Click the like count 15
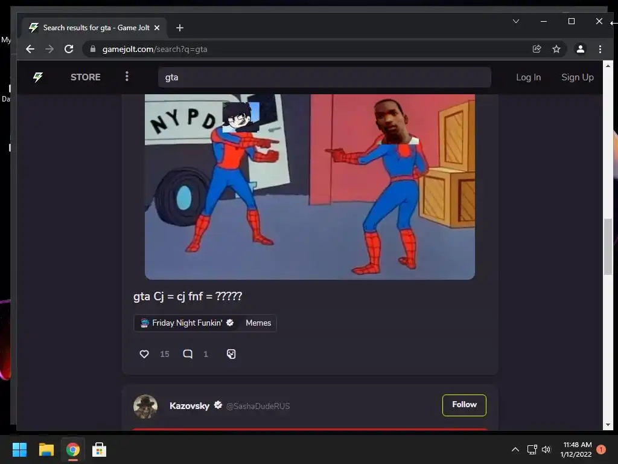618x464 pixels. (x=165, y=354)
